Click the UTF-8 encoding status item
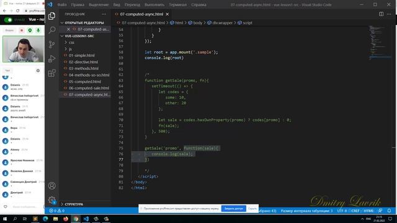Screen dimensions: 397x223 pos(342,211)
